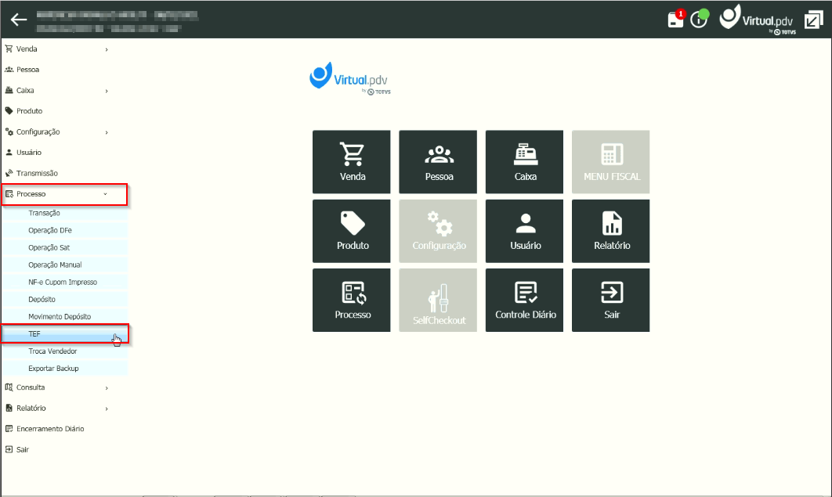832x497 pixels.
Task: Open the Controle Diário tile
Action: click(x=524, y=300)
